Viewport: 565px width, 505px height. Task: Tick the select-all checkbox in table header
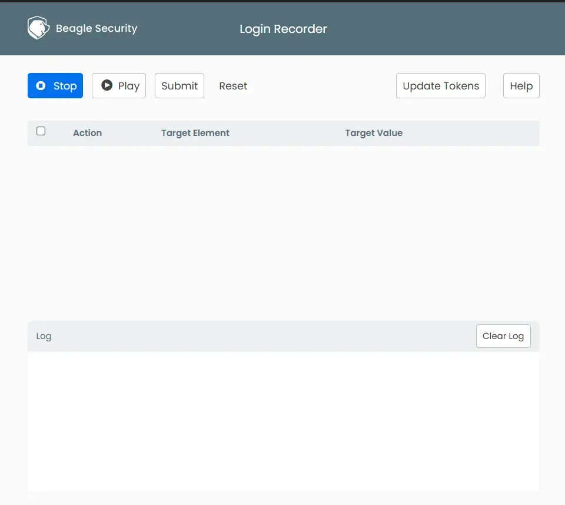[41, 131]
